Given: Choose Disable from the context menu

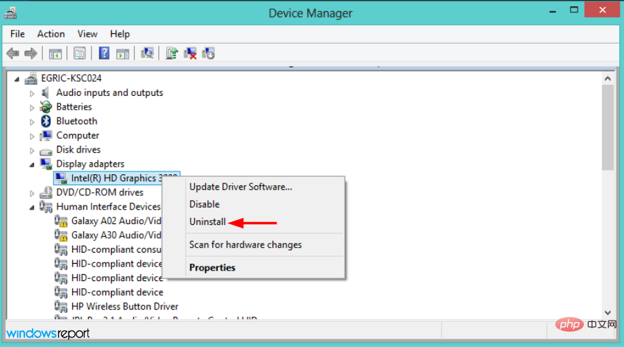Looking at the screenshot, I should (254, 204).
